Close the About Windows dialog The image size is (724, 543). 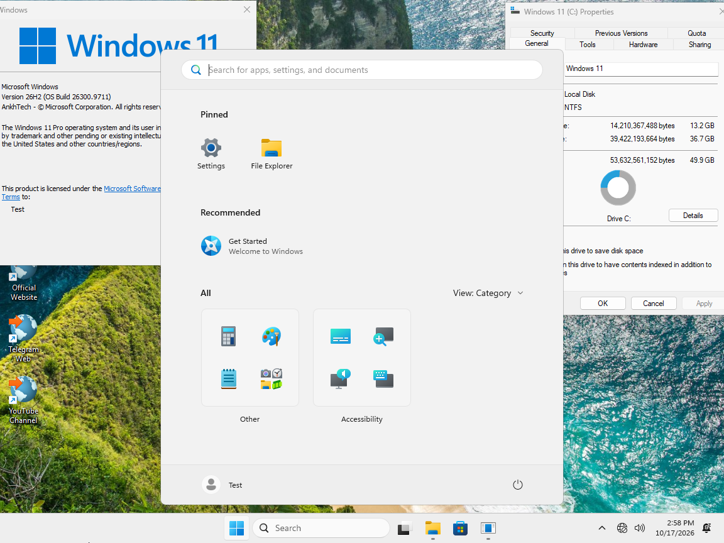[247, 9]
